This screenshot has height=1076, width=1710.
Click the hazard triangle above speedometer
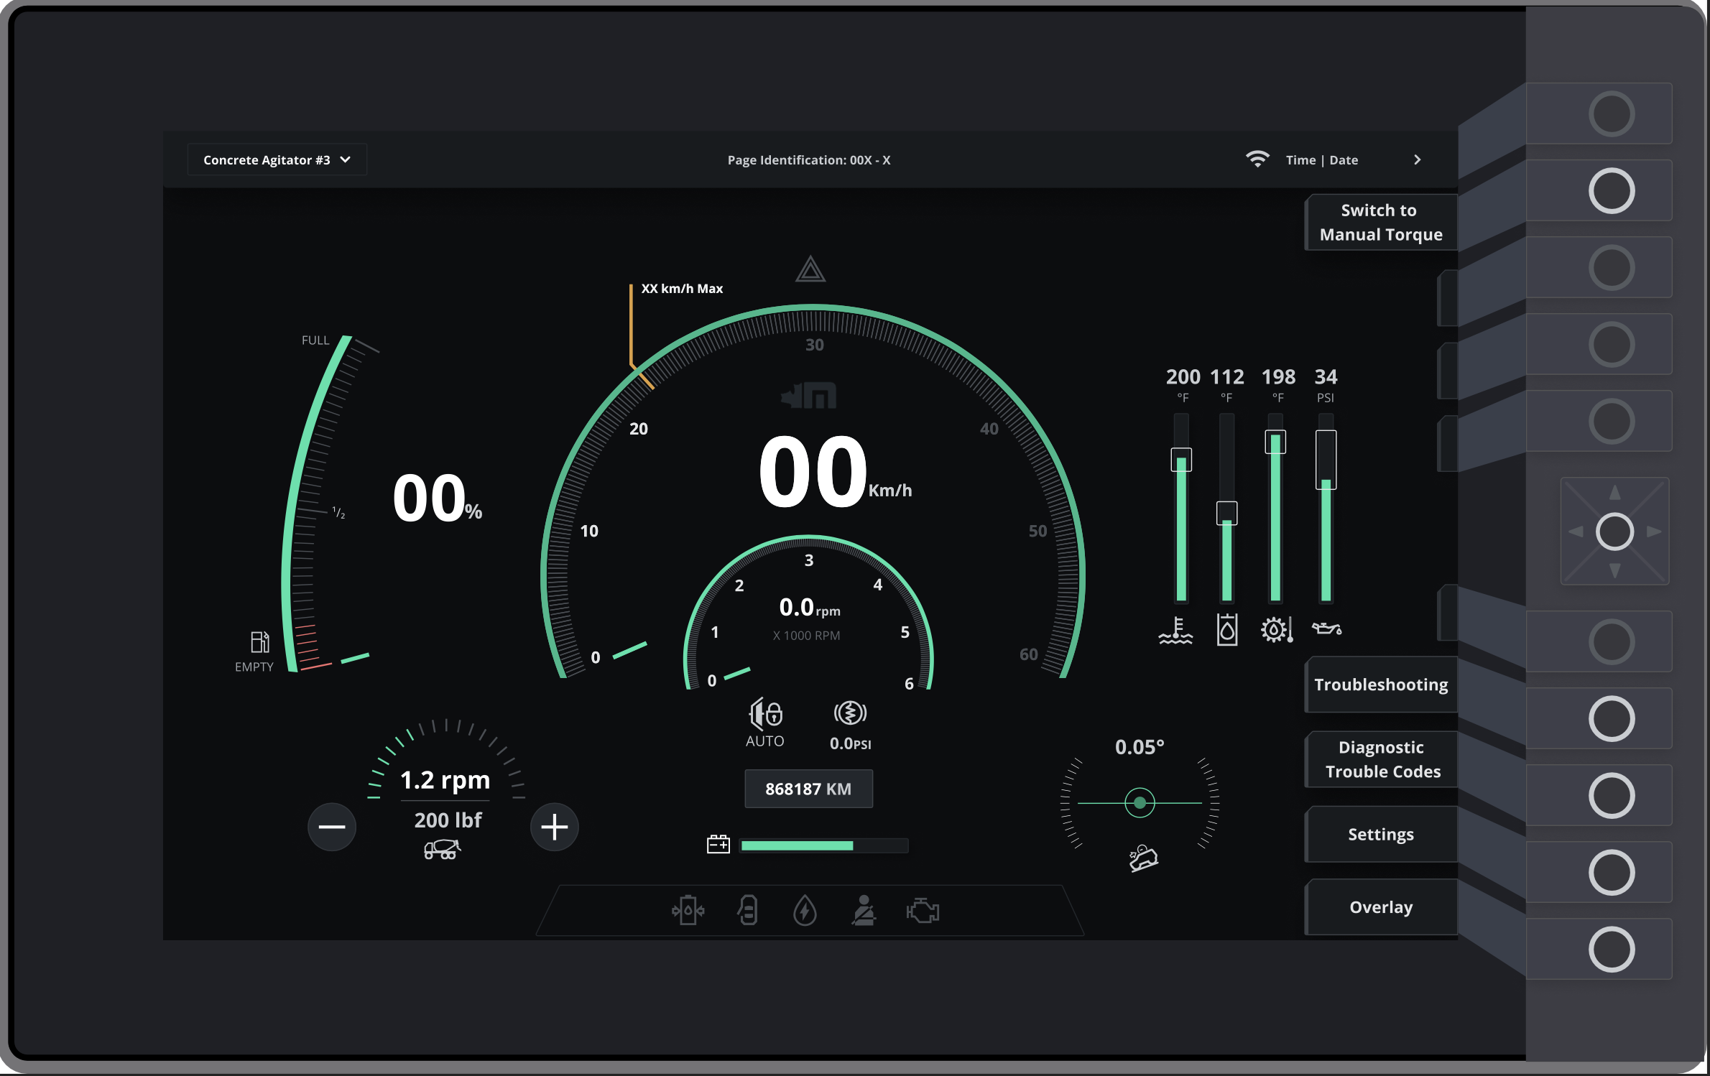(810, 269)
